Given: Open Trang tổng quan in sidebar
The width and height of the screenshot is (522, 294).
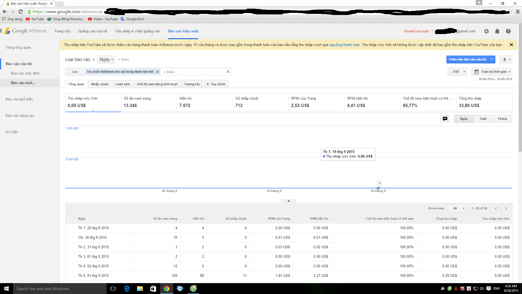Looking at the screenshot, I should pyautogui.click(x=18, y=47).
